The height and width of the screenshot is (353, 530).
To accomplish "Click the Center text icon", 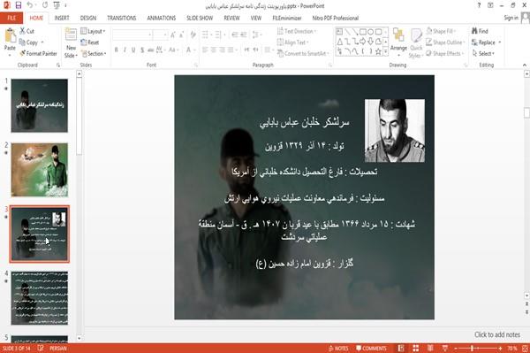I will point(214,50).
